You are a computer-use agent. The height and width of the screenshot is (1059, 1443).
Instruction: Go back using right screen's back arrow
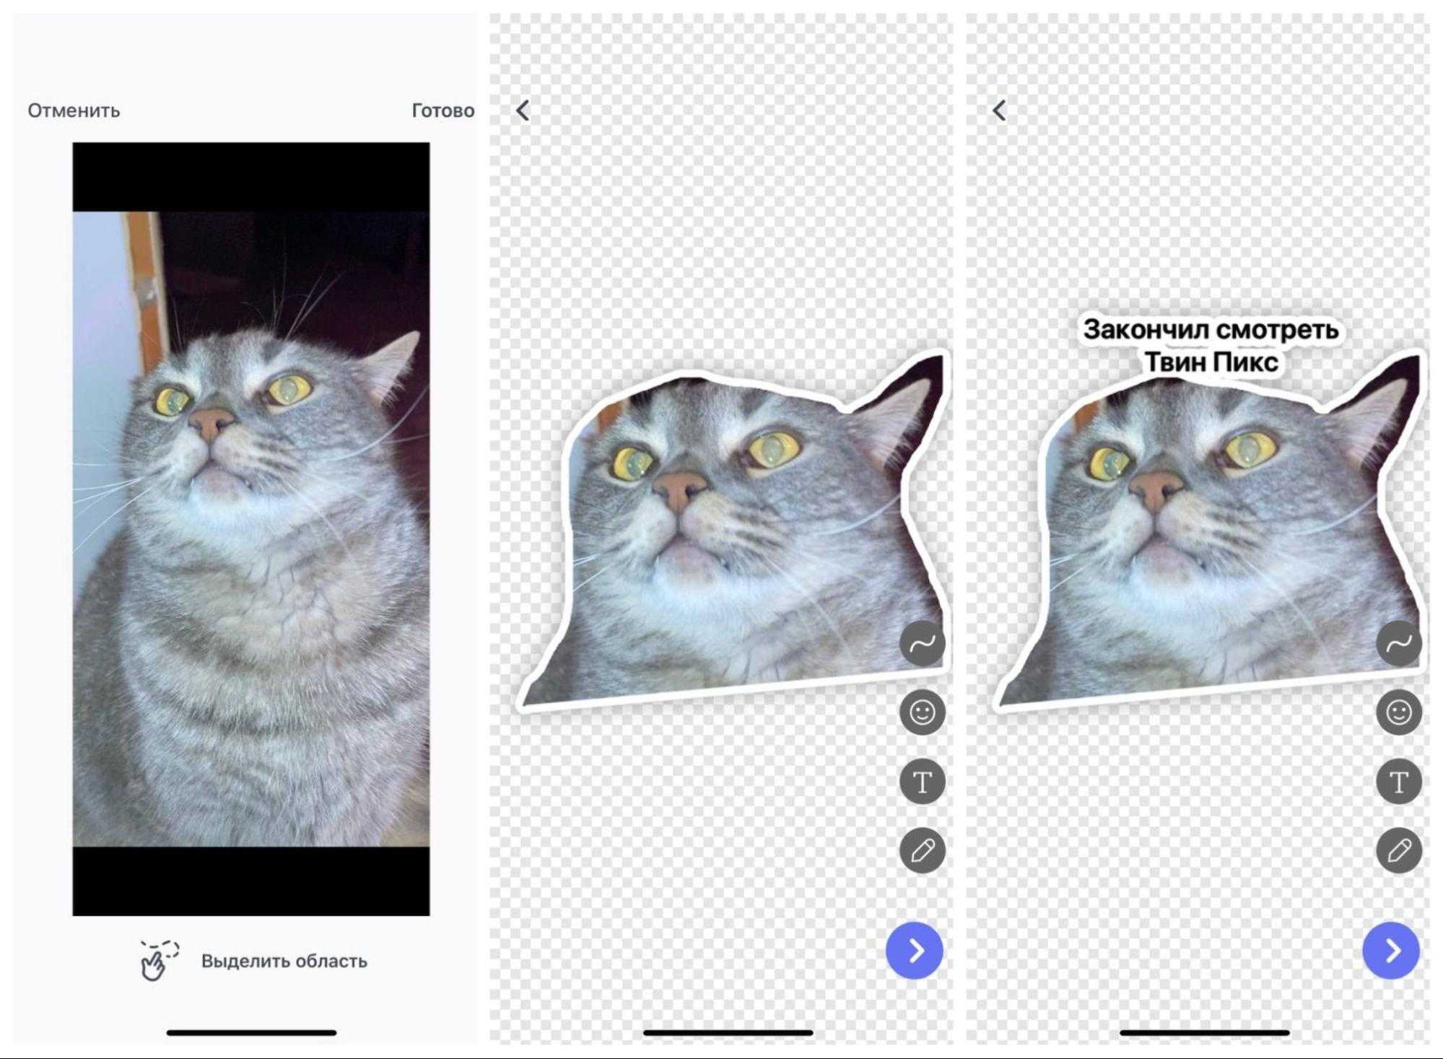(1000, 110)
